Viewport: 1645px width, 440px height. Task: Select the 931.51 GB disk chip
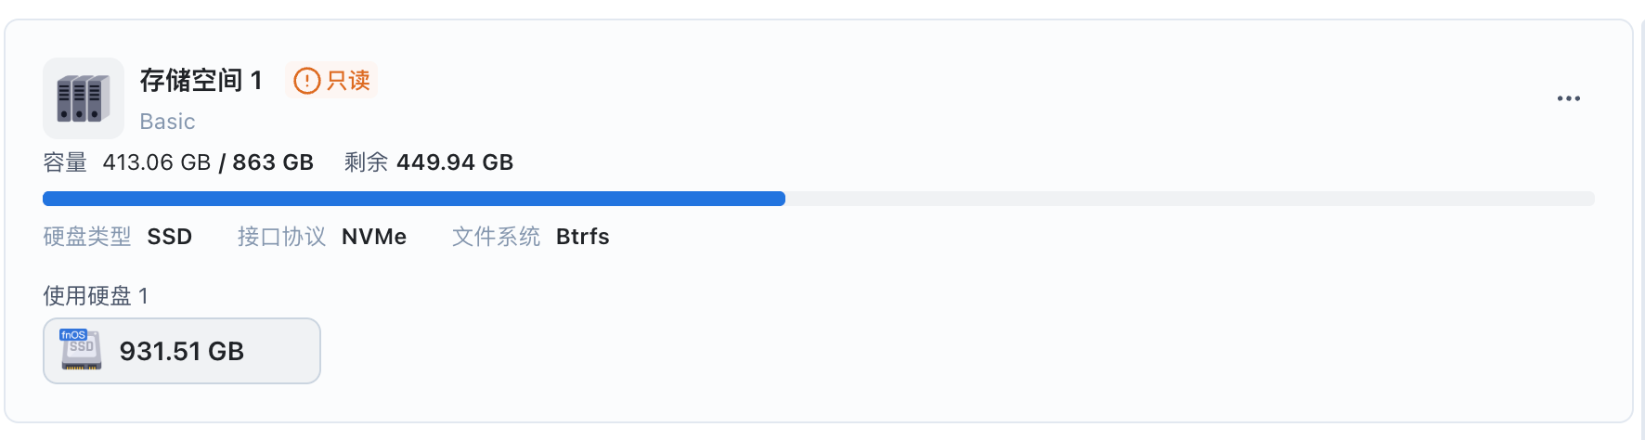point(182,351)
